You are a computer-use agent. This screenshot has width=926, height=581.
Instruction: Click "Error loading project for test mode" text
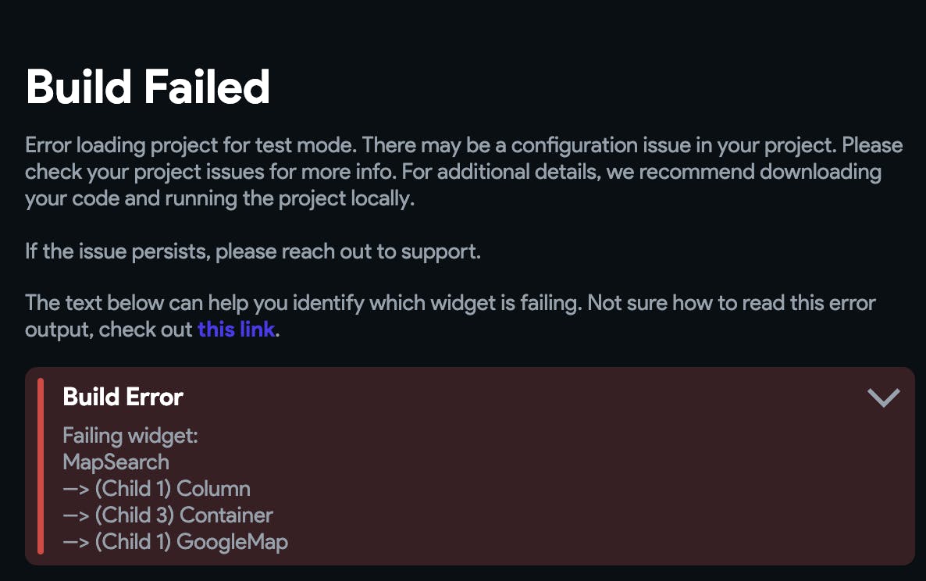(191, 146)
